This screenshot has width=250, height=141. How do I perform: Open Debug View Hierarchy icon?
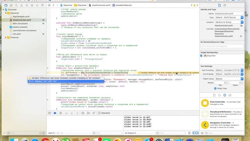[83, 113]
